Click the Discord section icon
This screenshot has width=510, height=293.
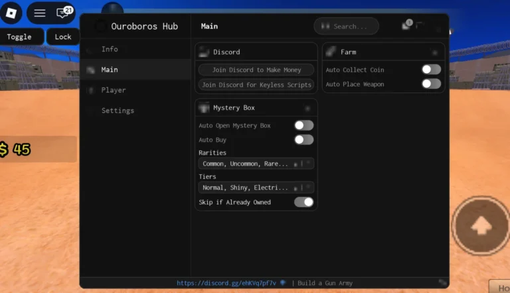click(204, 52)
